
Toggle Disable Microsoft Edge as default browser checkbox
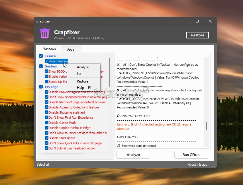(46, 102)
